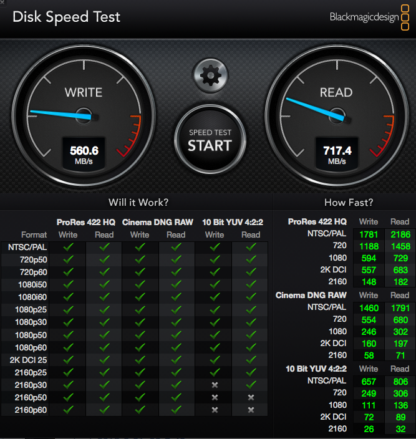Click the 10 Bit YUV 2K DCI read value 89
416x439 pixels.
point(400,417)
